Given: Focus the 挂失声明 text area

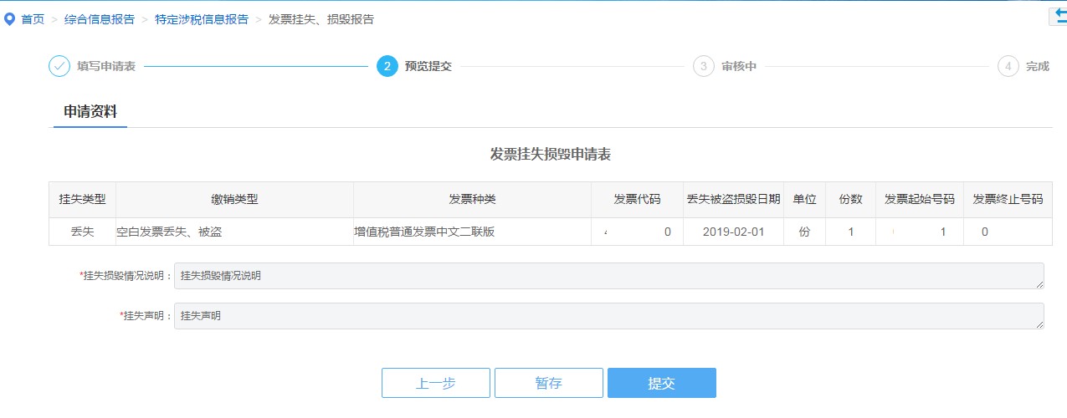Looking at the screenshot, I should pos(608,316).
